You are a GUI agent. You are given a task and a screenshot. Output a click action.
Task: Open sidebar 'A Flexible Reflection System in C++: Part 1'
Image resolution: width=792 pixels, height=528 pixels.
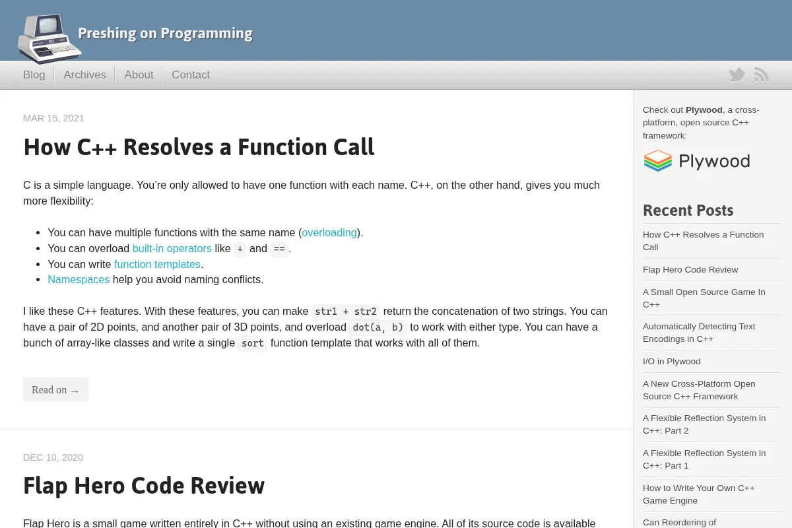coord(704,459)
